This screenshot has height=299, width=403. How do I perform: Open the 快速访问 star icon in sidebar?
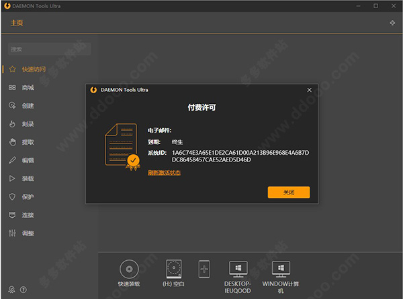pos(12,69)
